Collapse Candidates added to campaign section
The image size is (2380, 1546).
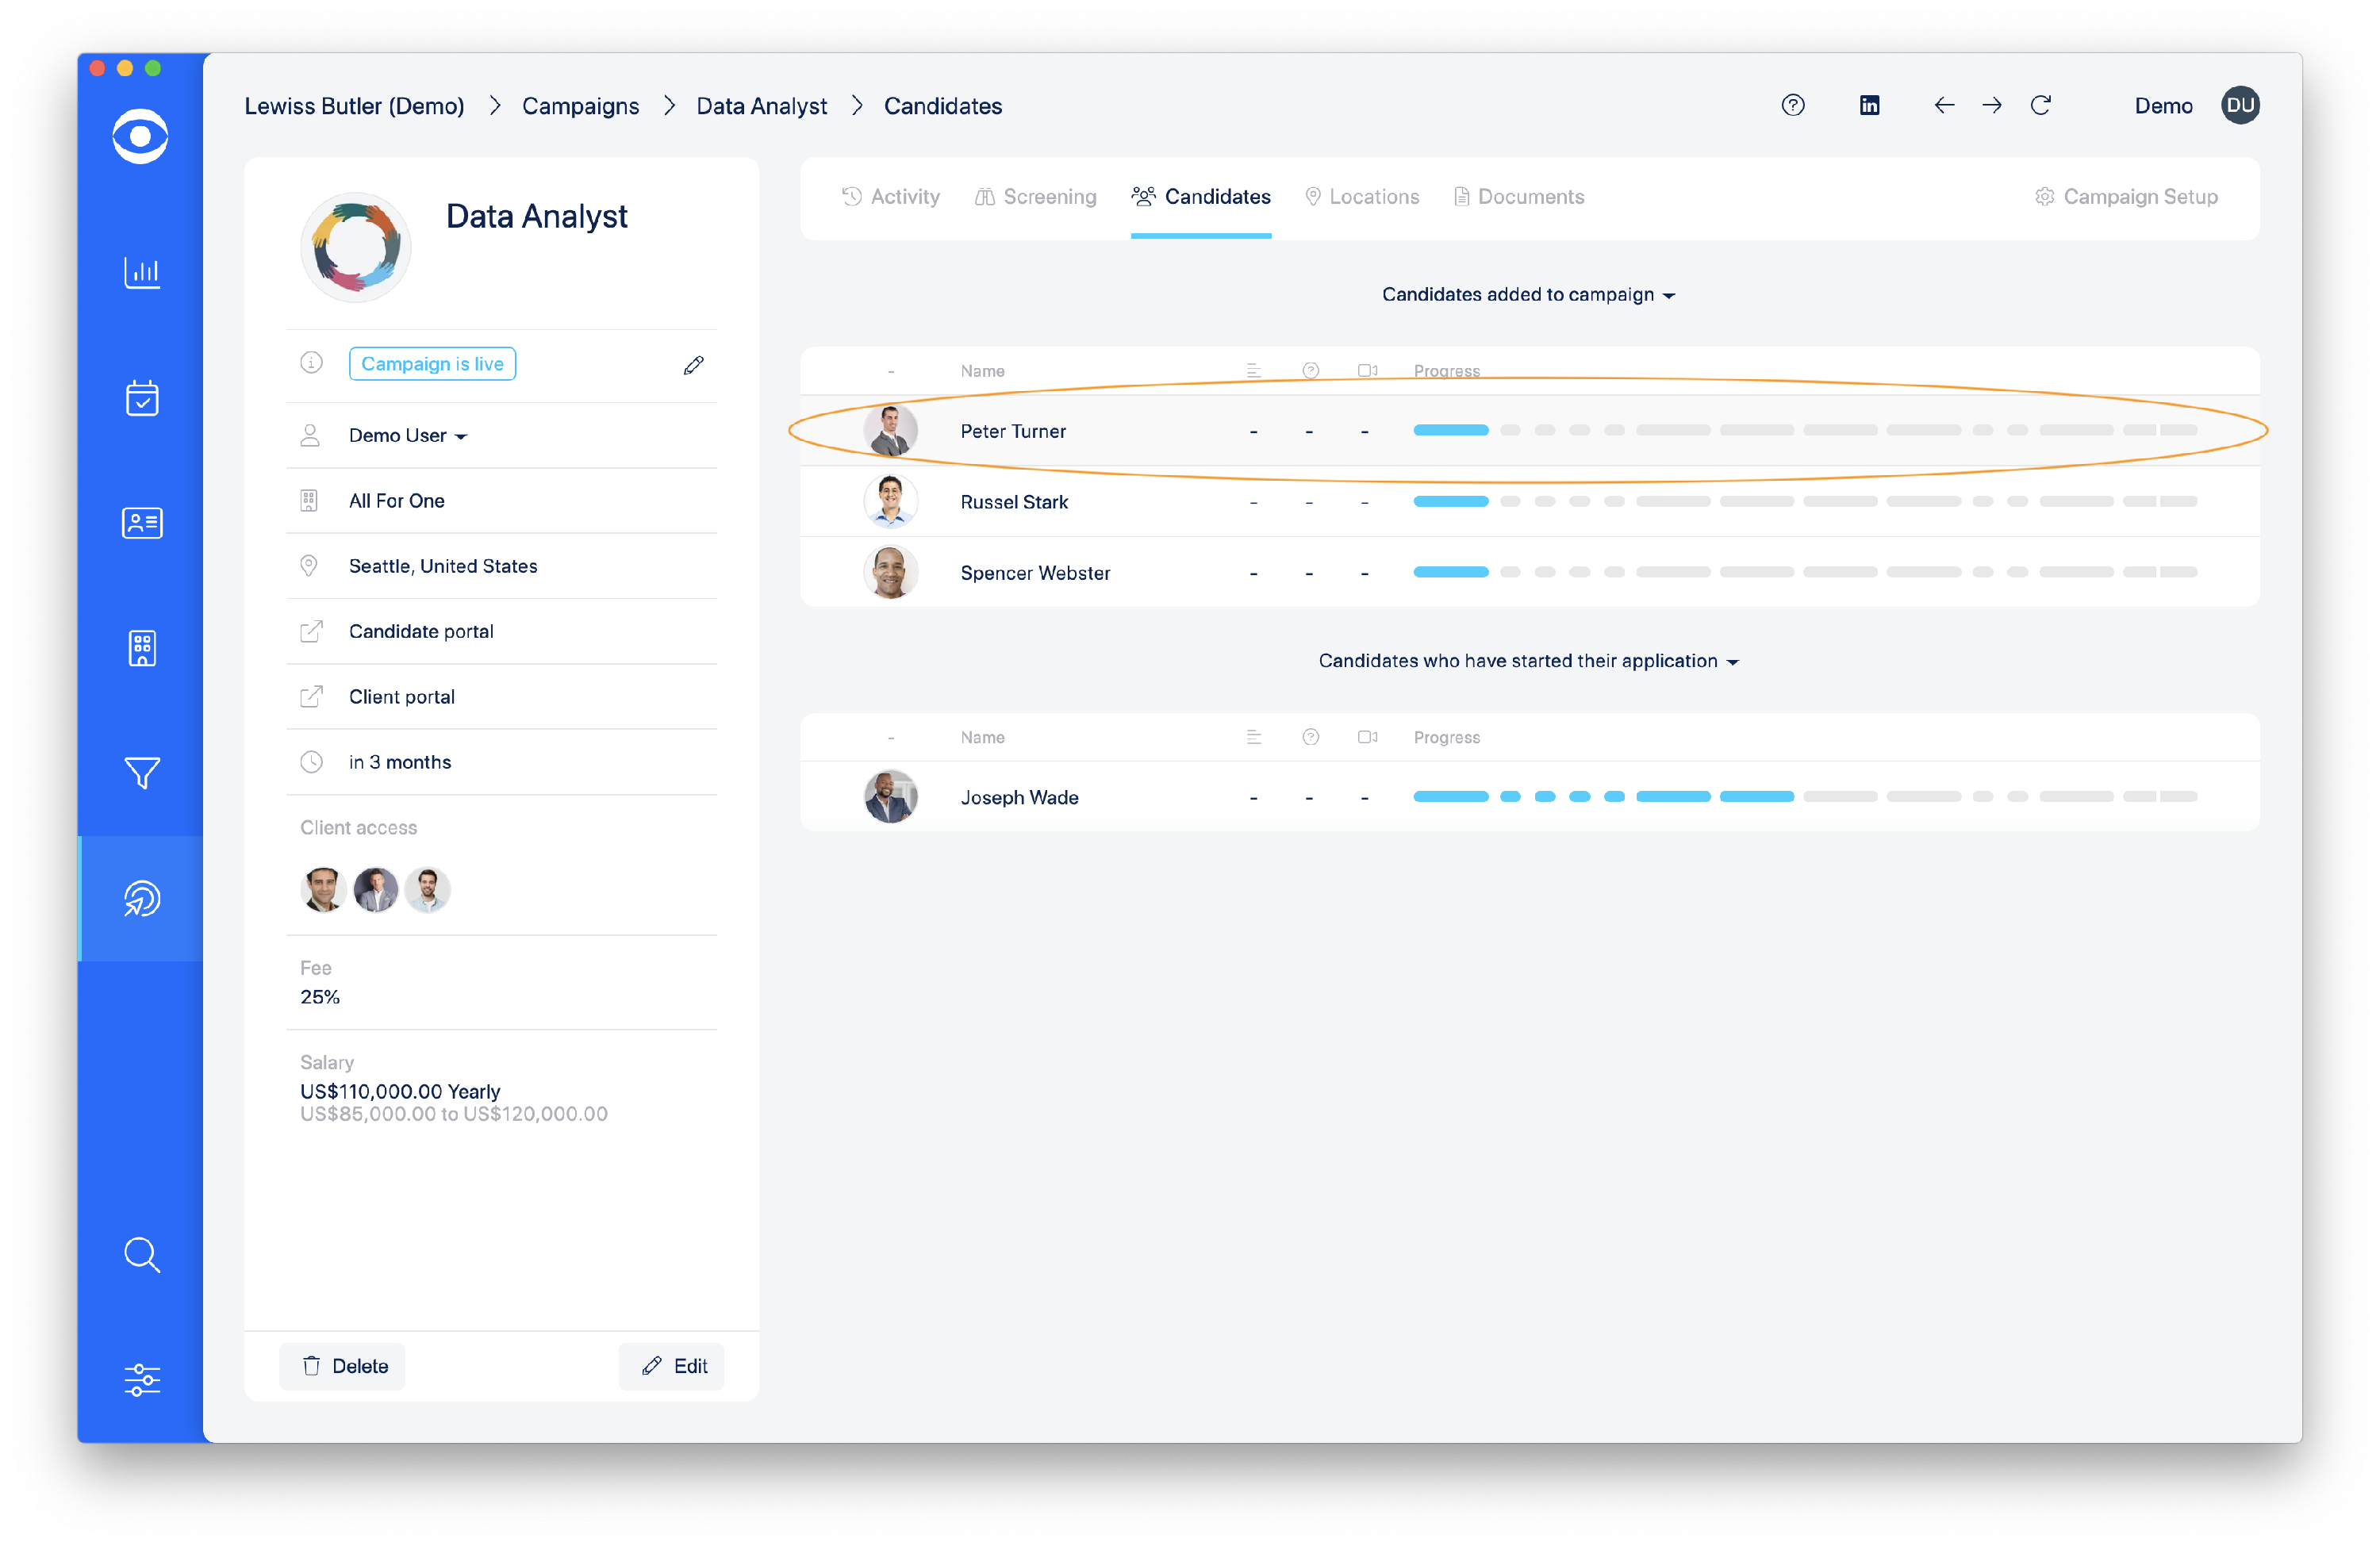pyautogui.click(x=1527, y=295)
